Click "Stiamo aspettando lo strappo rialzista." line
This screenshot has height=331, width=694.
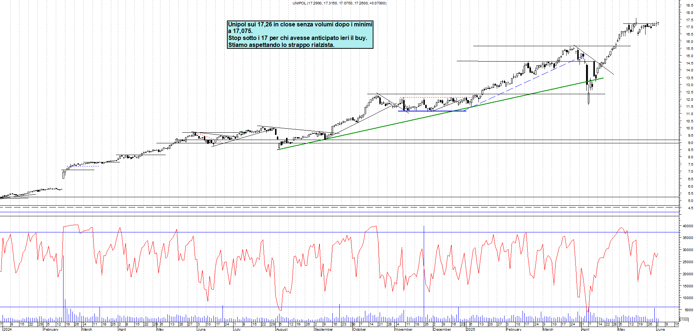281,45
